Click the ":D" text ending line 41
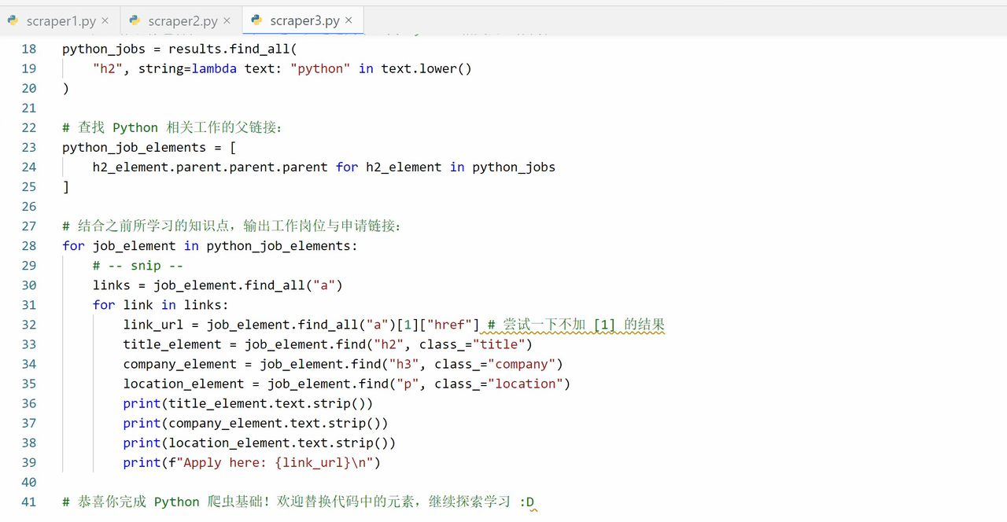Viewport: 1007px width, 522px height. pyautogui.click(x=527, y=502)
